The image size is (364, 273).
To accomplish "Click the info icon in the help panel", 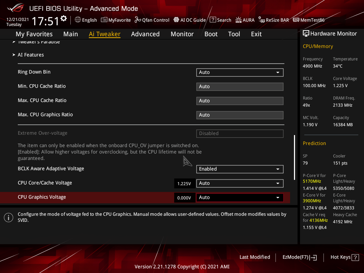I will tap(9, 218).
